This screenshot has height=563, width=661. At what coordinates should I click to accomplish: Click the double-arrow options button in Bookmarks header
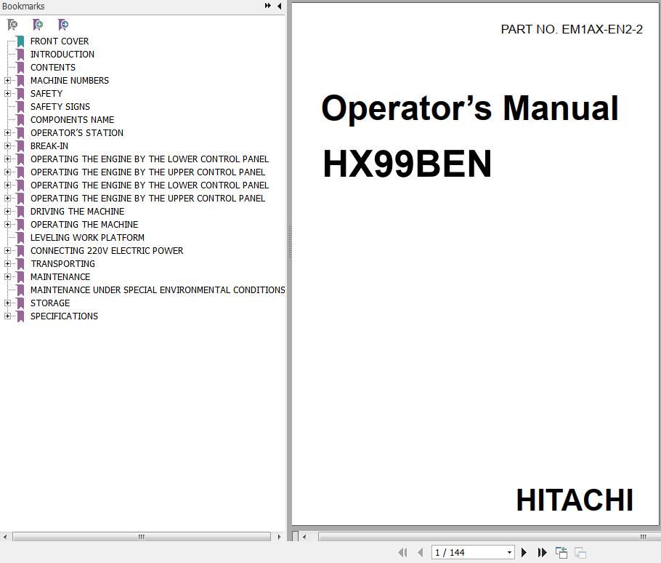tap(268, 6)
